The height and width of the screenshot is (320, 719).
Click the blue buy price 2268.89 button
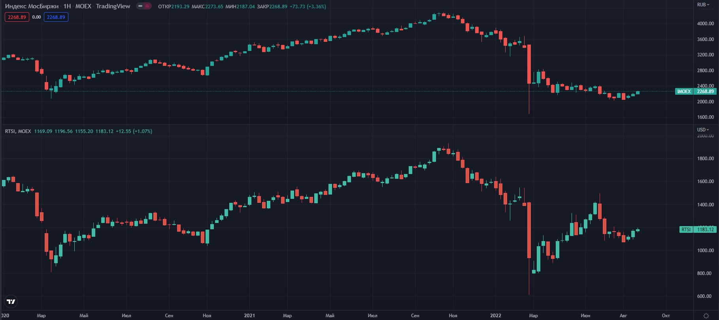(56, 17)
